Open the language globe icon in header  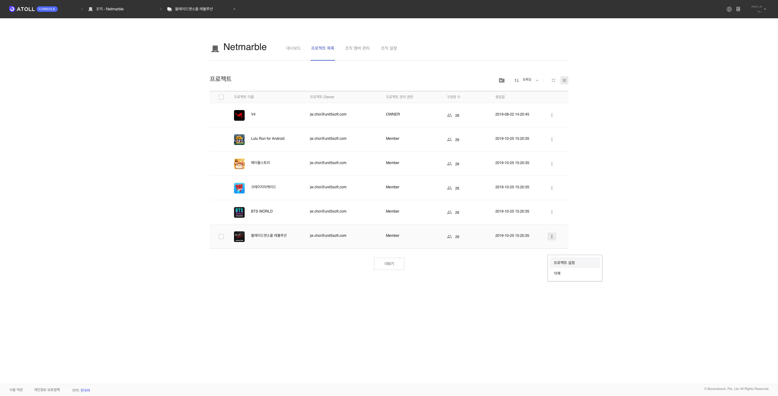click(729, 9)
